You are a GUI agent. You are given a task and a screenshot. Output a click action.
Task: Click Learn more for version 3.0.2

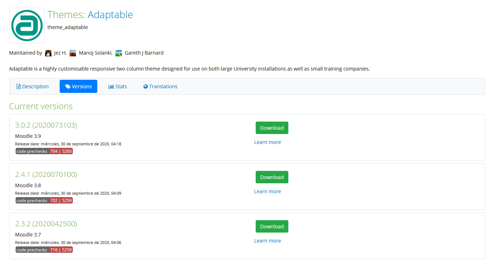click(x=267, y=142)
